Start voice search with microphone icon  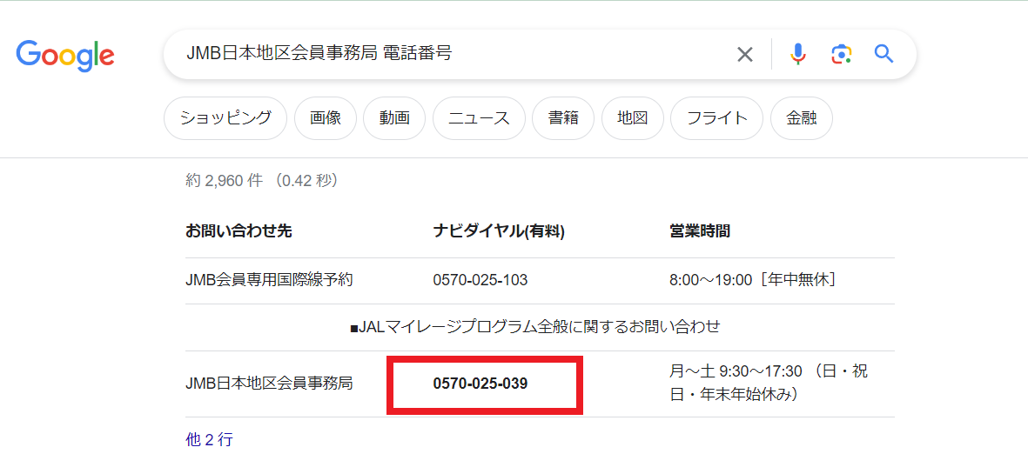click(798, 54)
